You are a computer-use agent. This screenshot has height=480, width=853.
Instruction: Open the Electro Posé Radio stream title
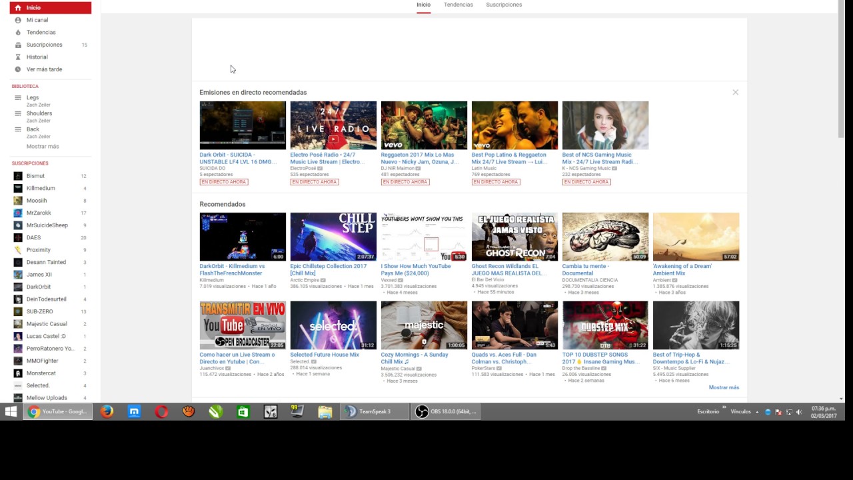coord(328,158)
